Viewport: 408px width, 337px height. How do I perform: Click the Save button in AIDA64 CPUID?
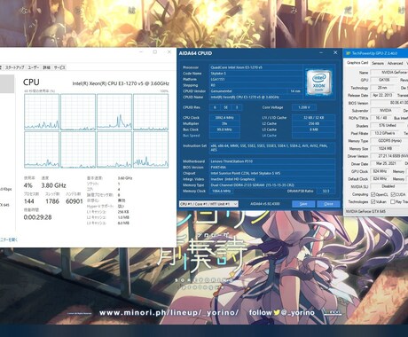303,204
